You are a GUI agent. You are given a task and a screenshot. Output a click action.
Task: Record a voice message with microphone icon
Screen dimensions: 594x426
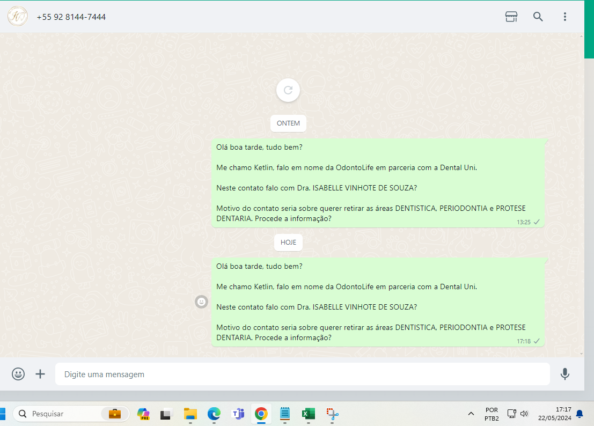point(565,374)
